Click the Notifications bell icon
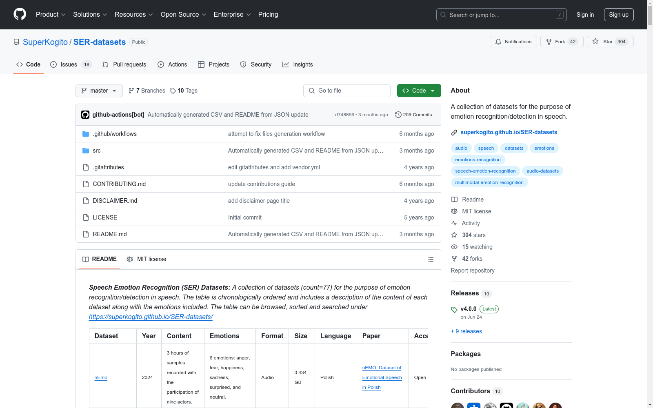The width and height of the screenshot is (653, 408). click(x=498, y=42)
